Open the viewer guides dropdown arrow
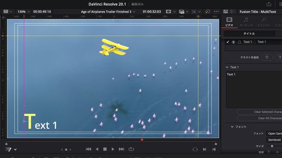 [200, 12]
